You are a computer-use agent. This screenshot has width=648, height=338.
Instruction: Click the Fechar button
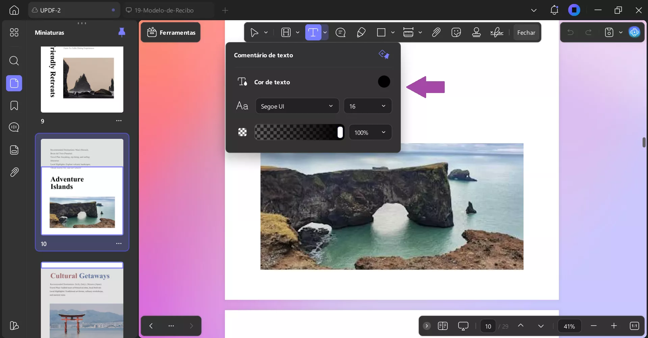[526, 32]
